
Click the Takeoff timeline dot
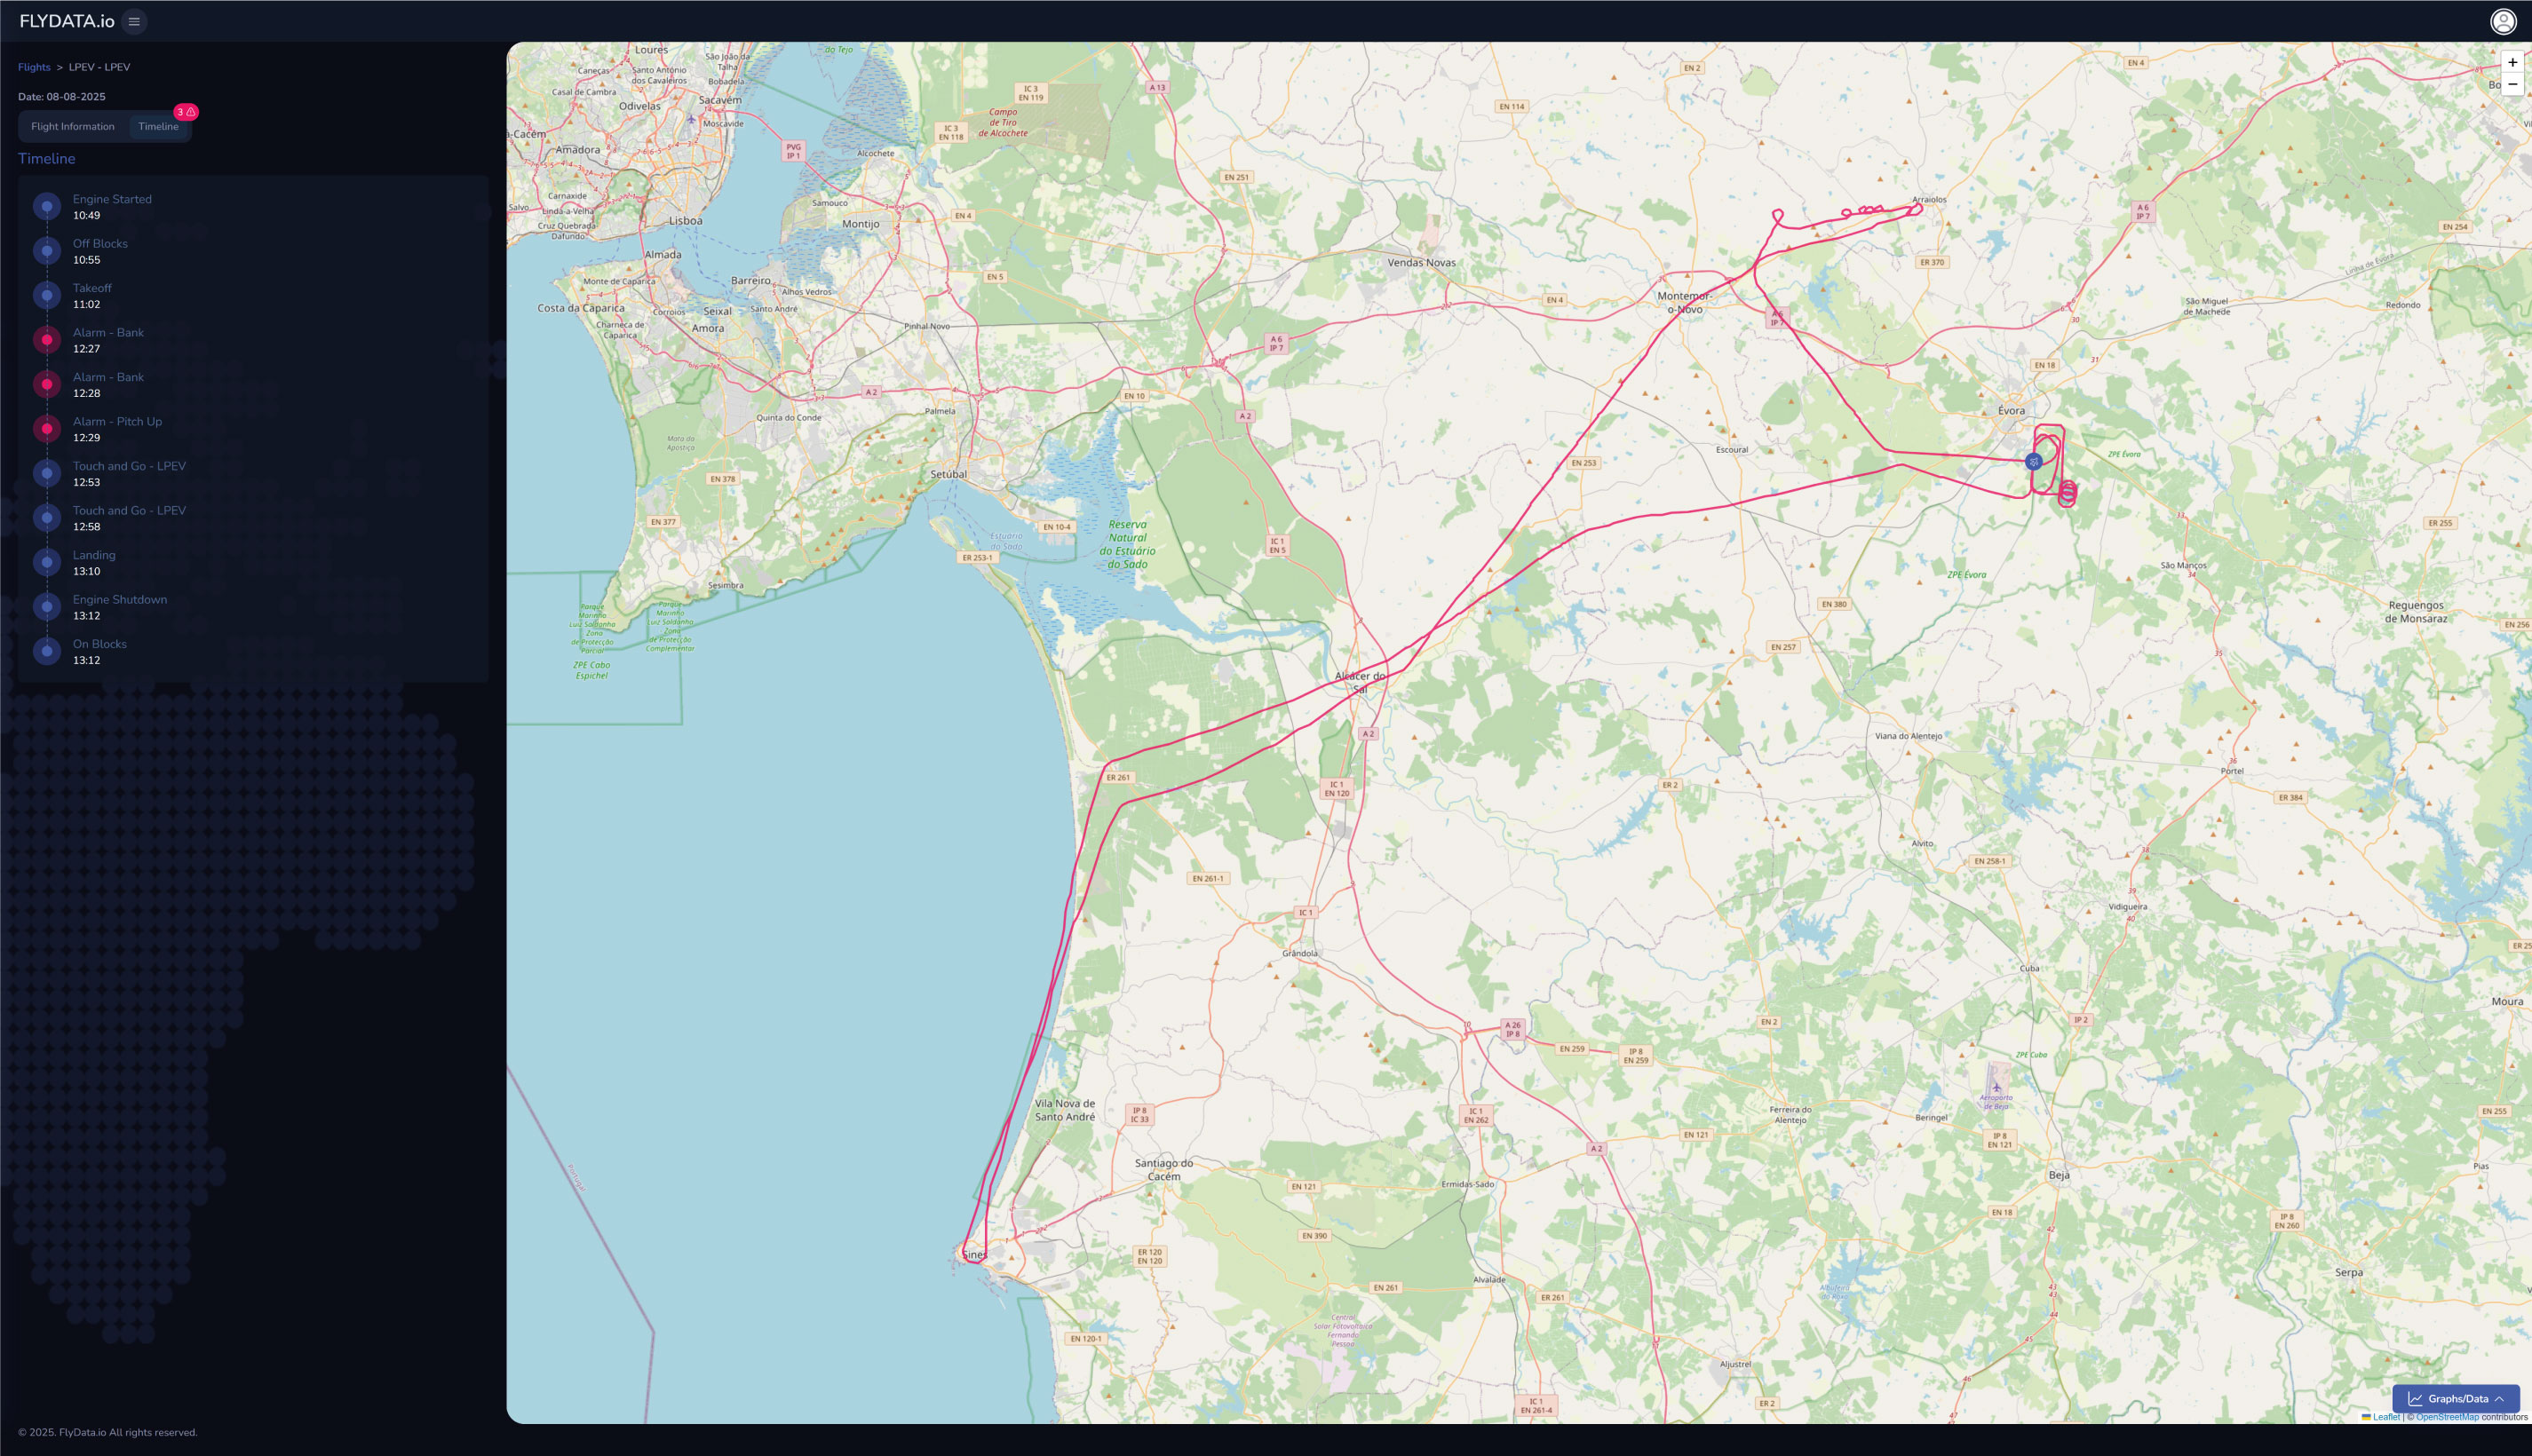[x=47, y=295]
